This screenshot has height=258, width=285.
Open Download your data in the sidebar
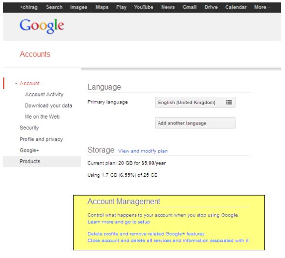(x=48, y=106)
